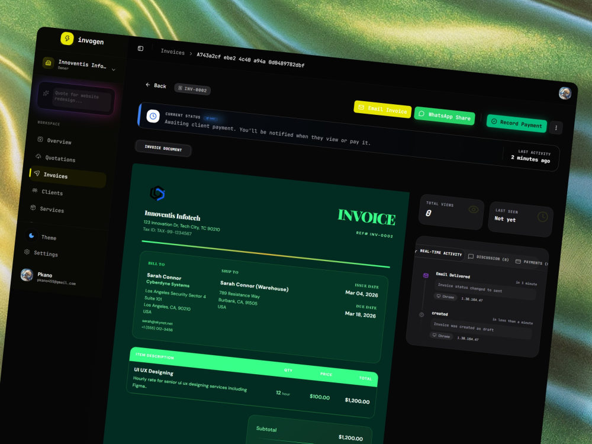Switch to the Payments tab
This screenshot has height=444, width=592.
(x=532, y=262)
